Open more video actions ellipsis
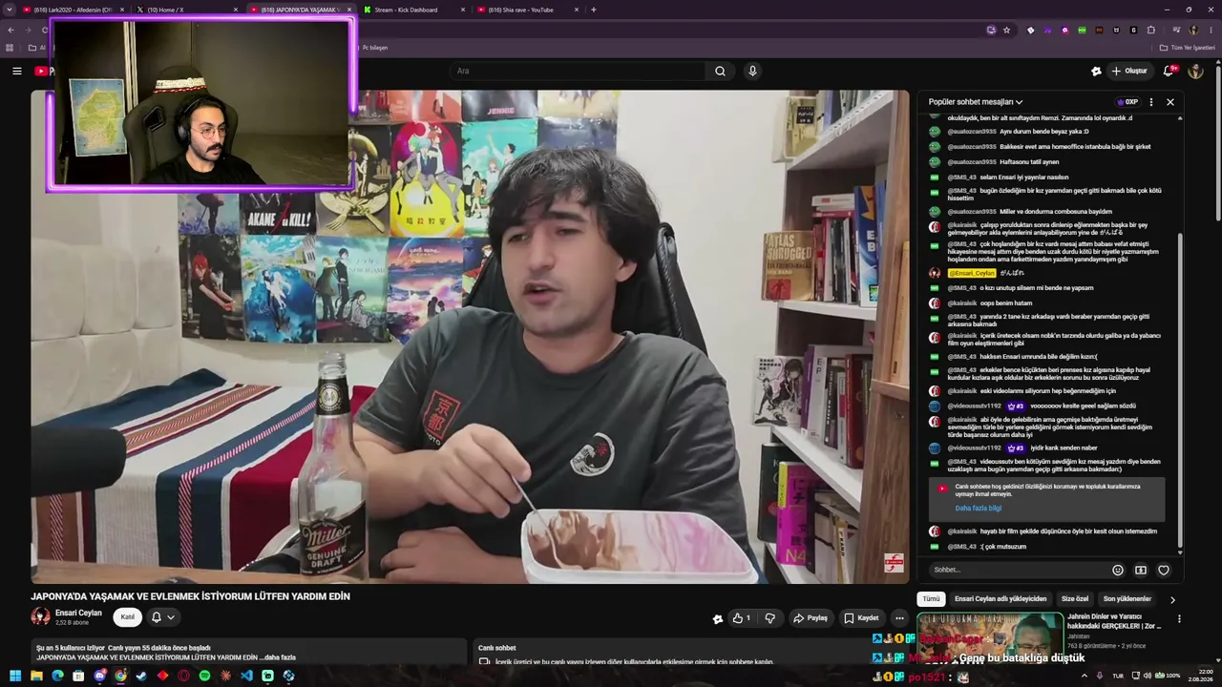 coord(899,618)
